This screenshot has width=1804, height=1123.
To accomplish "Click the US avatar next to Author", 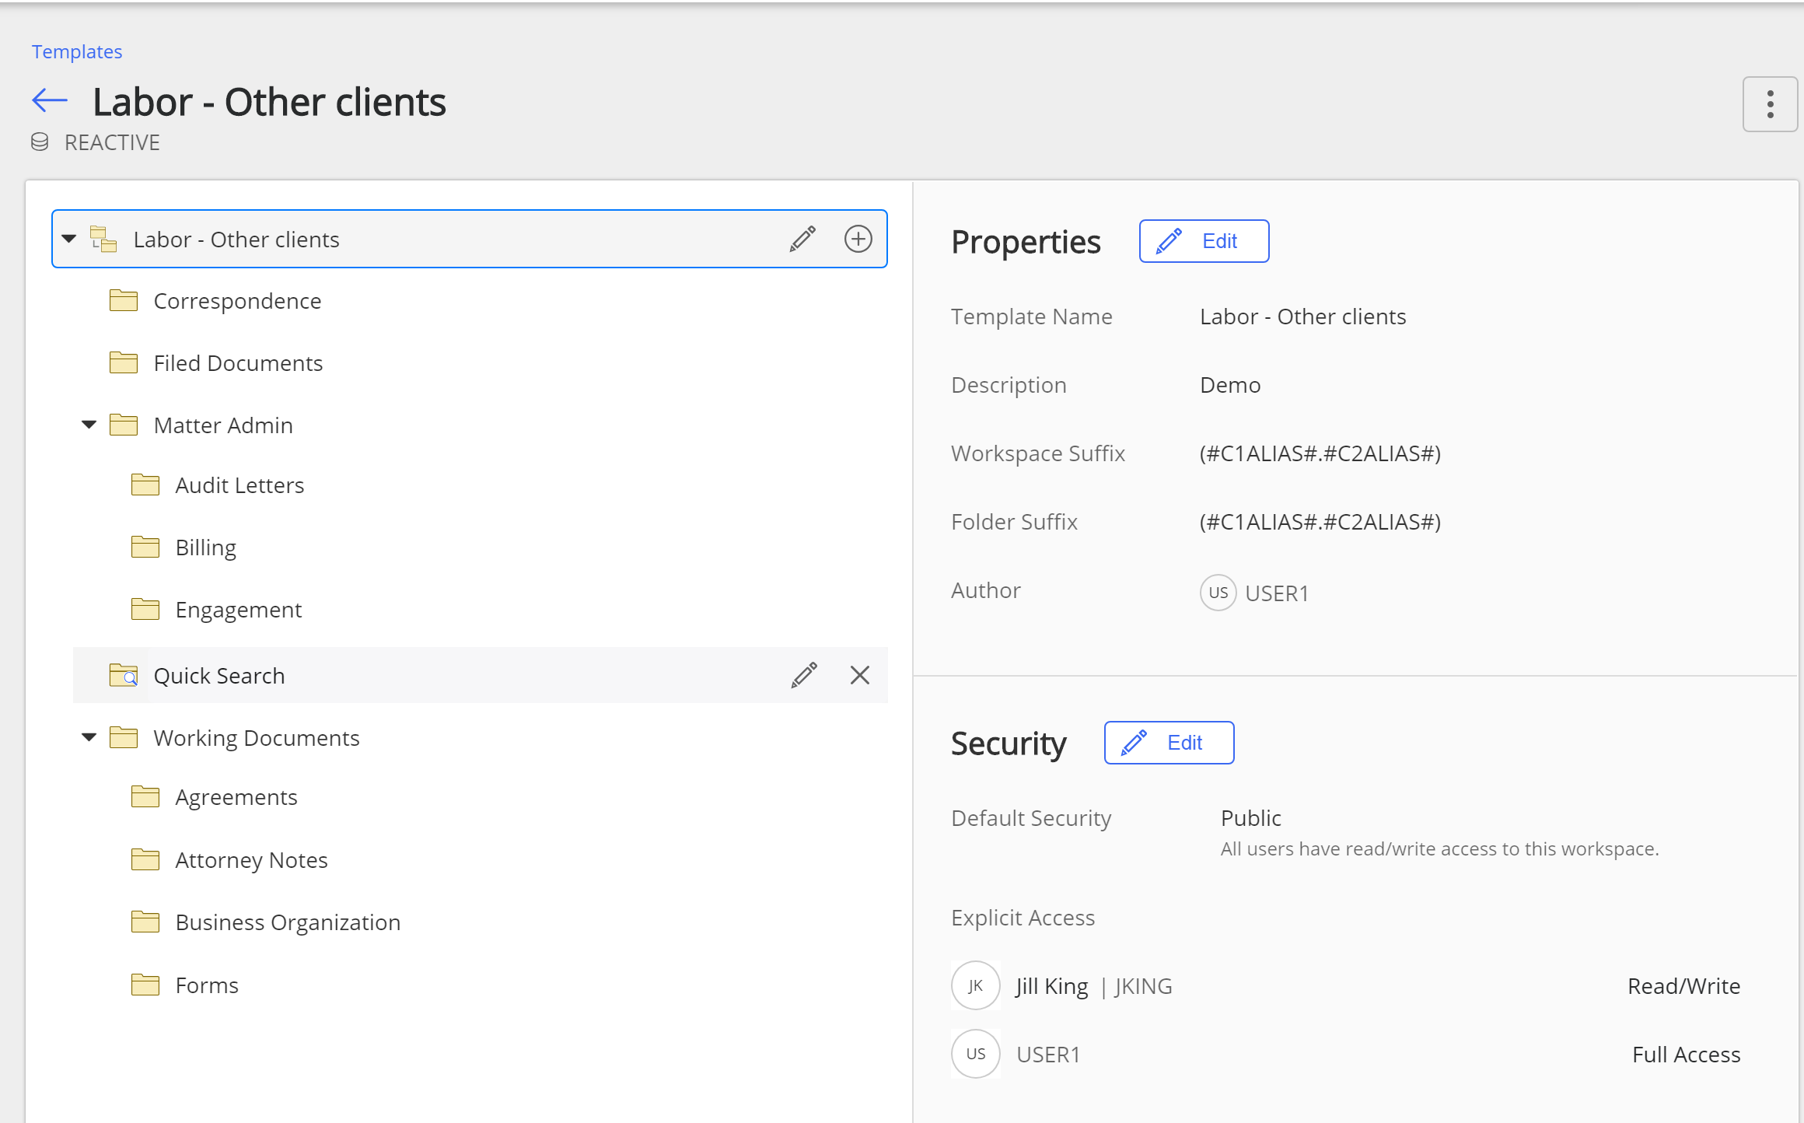I will point(1218,593).
